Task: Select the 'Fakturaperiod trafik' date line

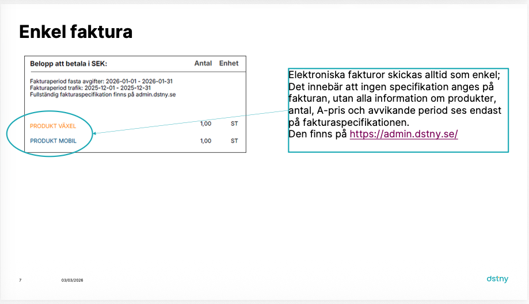Action: [90, 87]
